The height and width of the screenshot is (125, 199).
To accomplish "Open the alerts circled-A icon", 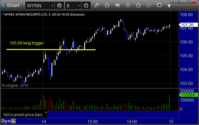I will [138, 5].
